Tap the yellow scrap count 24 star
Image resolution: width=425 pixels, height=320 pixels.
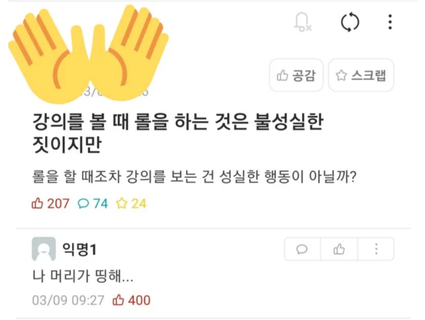click(x=131, y=203)
